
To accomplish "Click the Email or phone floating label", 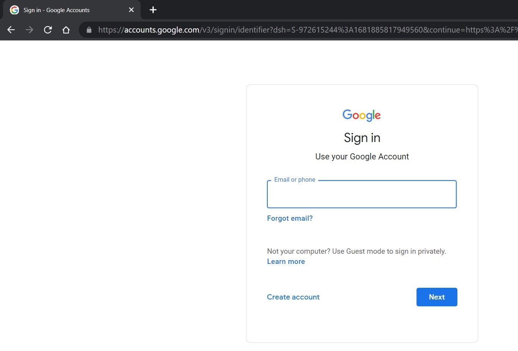I will click(295, 179).
